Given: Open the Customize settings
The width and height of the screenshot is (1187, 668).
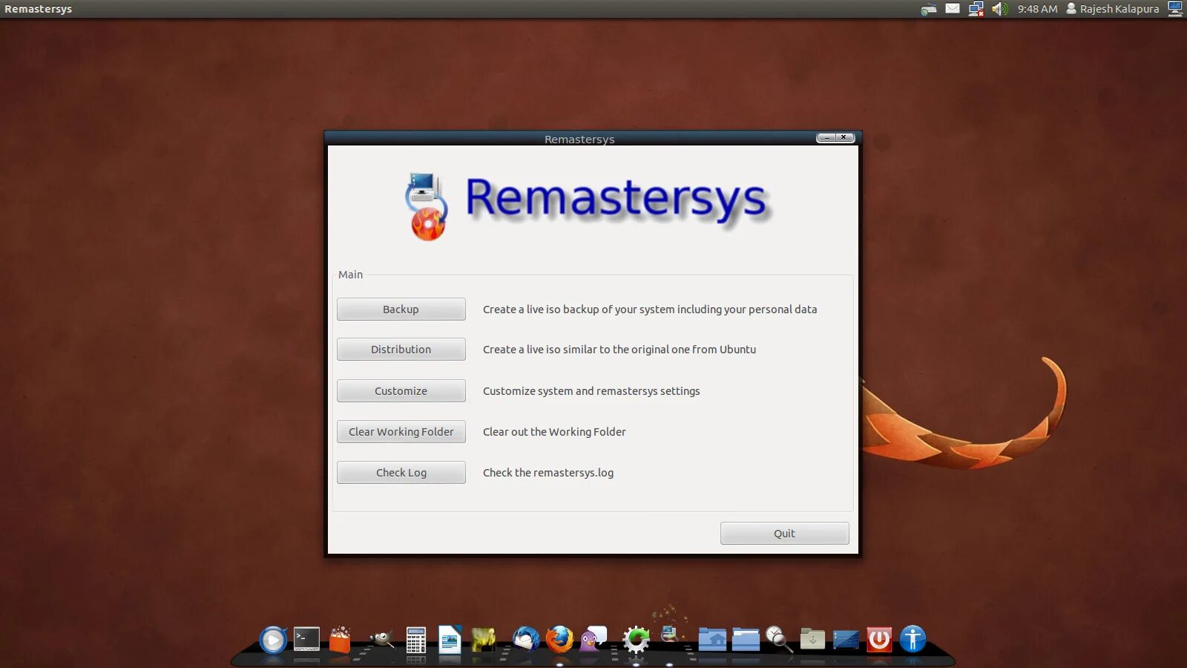Looking at the screenshot, I should [x=401, y=391].
